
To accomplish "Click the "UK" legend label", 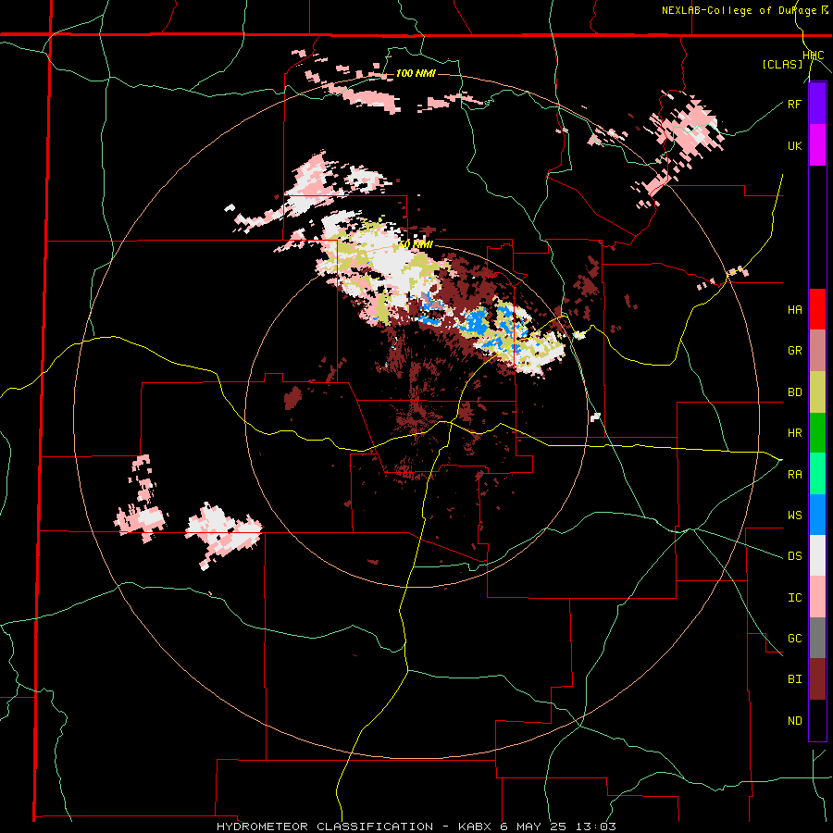I will [794, 145].
